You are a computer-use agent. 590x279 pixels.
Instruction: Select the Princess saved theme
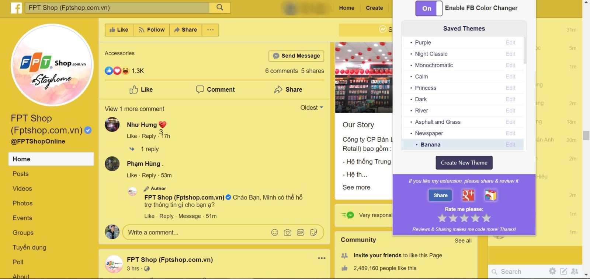(x=426, y=88)
